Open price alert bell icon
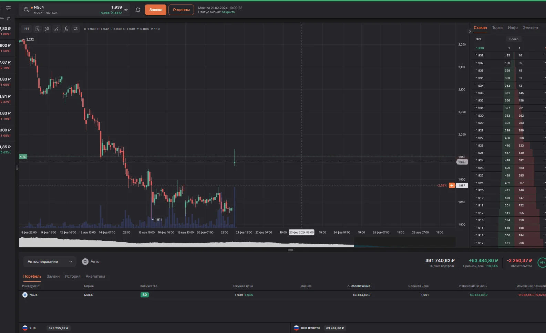Viewport: 546px width, 333px height. tap(138, 10)
